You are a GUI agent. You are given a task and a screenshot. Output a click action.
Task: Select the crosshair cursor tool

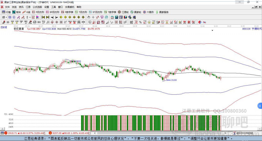(x=93, y=17)
